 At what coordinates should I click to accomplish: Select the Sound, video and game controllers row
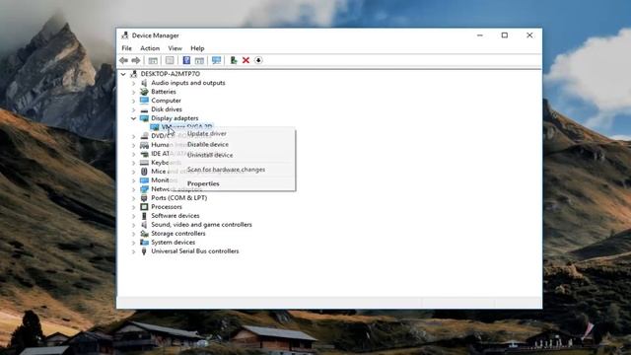point(201,225)
